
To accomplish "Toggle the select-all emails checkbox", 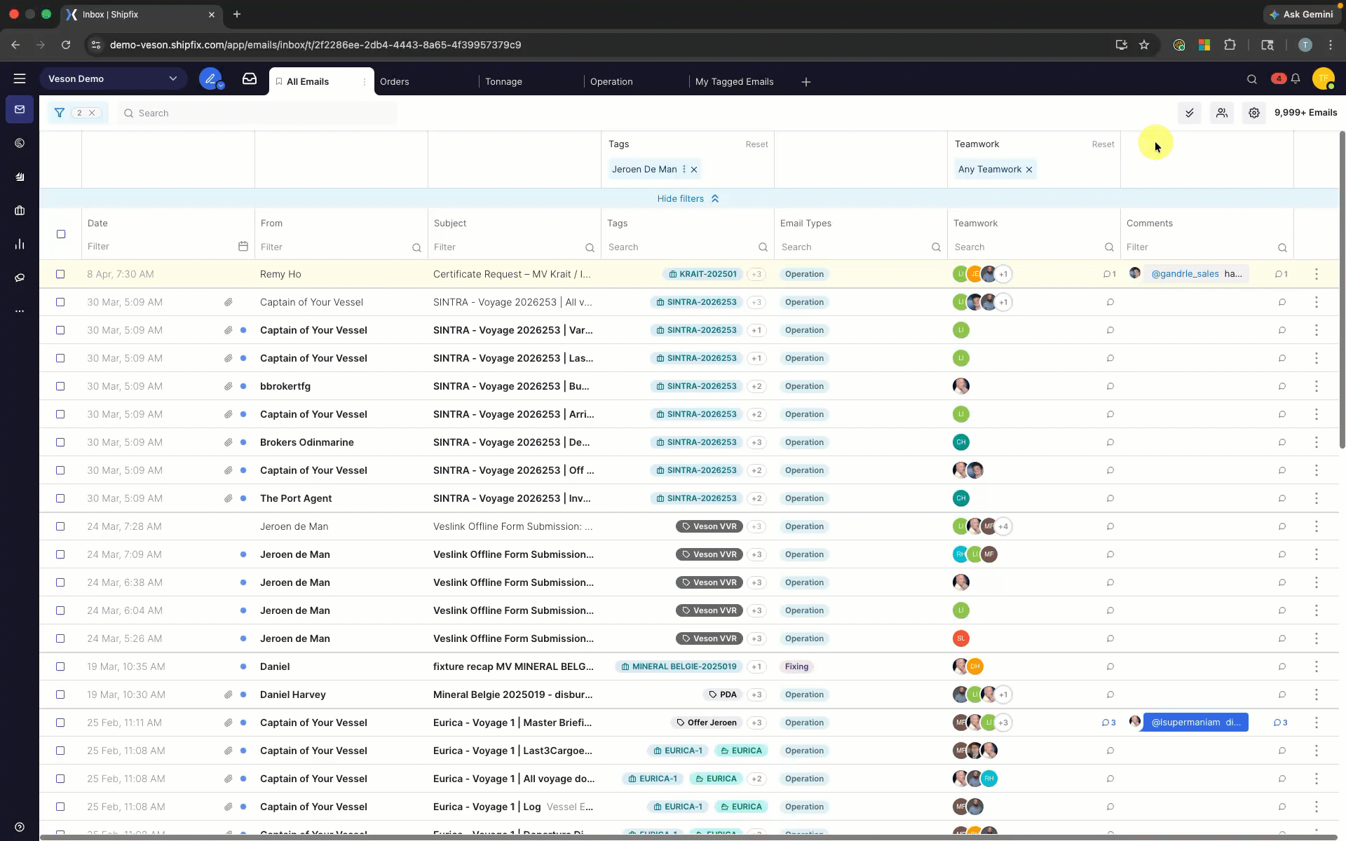I will point(61,234).
